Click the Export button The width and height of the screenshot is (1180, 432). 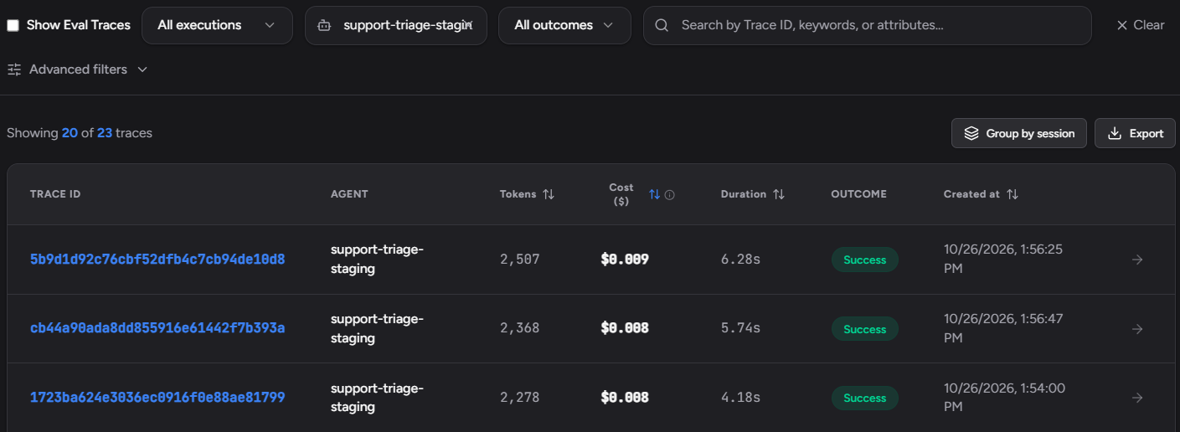(1135, 133)
